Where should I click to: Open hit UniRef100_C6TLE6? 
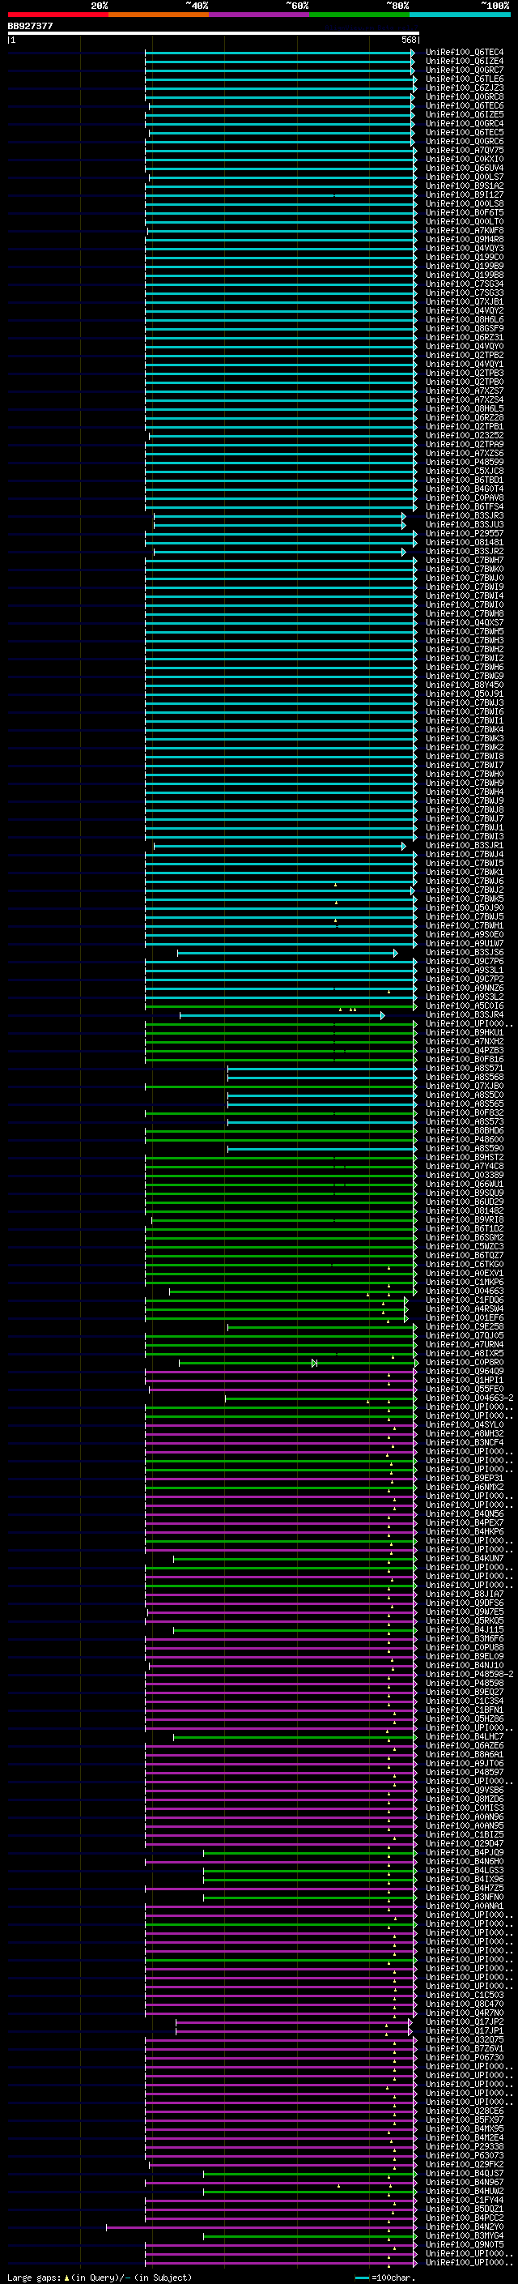465,79
